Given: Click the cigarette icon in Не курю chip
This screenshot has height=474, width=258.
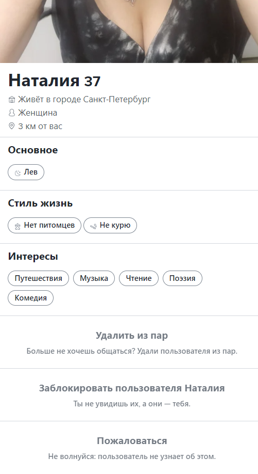Looking at the screenshot, I should coord(93,226).
